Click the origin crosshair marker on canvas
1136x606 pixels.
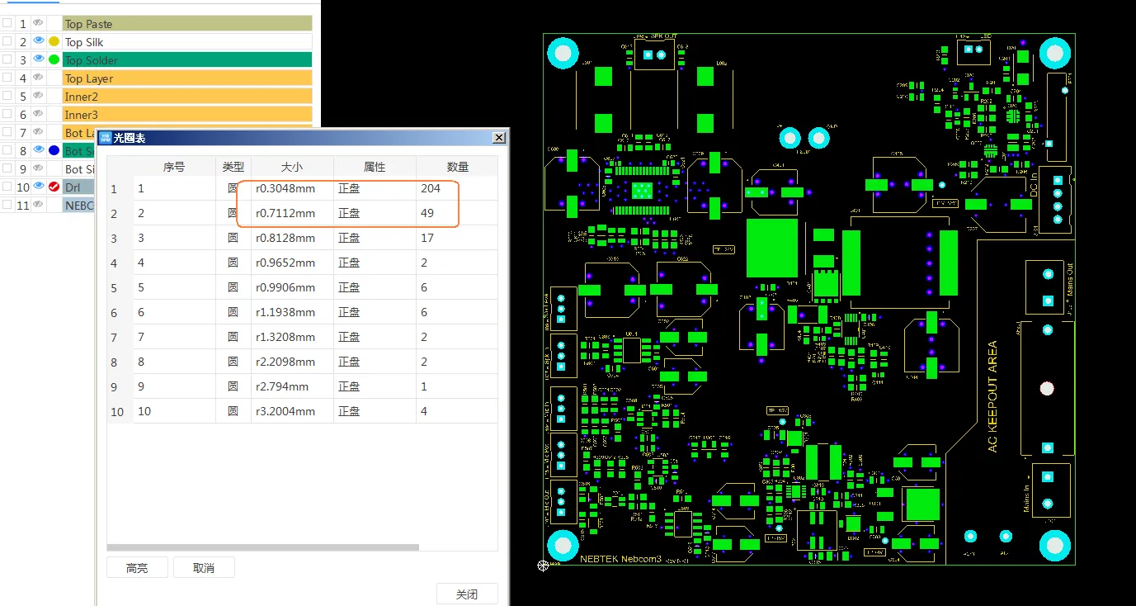pyautogui.click(x=543, y=566)
